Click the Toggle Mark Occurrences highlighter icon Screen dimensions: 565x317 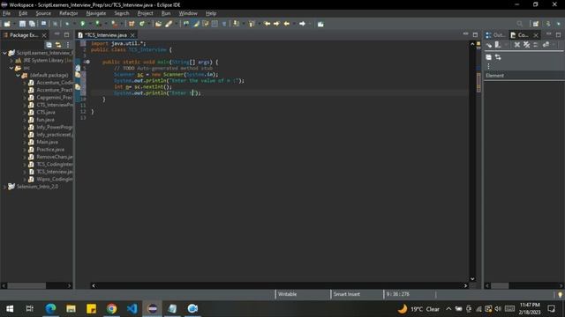pos(196,24)
